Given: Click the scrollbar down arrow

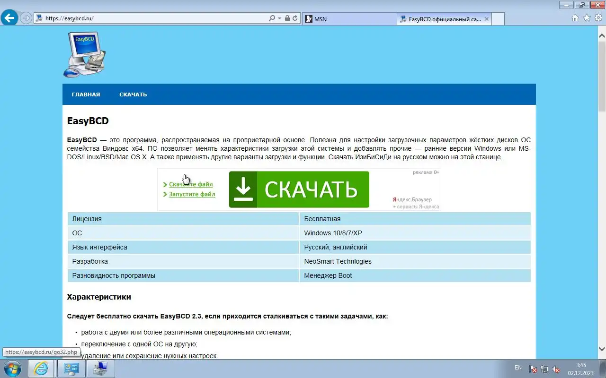Looking at the screenshot, I should click(x=602, y=349).
